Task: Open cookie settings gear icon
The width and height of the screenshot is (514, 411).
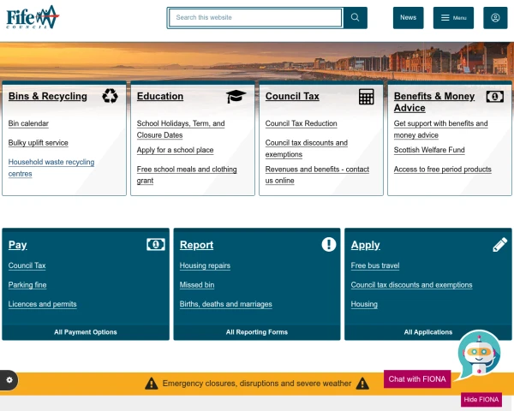Action: pyautogui.click(x=9, y=380)
